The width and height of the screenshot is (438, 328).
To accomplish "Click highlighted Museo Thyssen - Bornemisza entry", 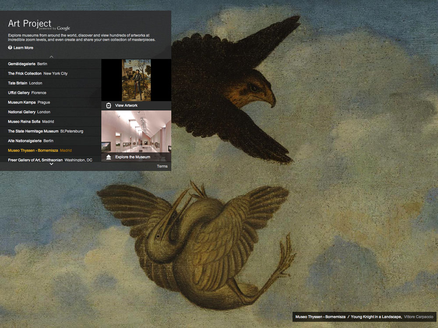I will click(x=50, y=150).
